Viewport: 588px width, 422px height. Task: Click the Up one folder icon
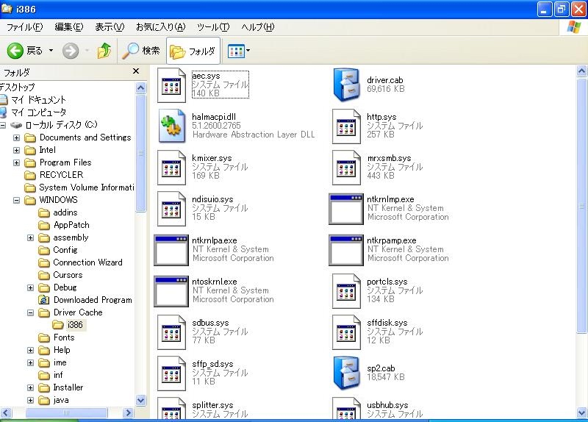pyautogui.click(x=104, y=51)
